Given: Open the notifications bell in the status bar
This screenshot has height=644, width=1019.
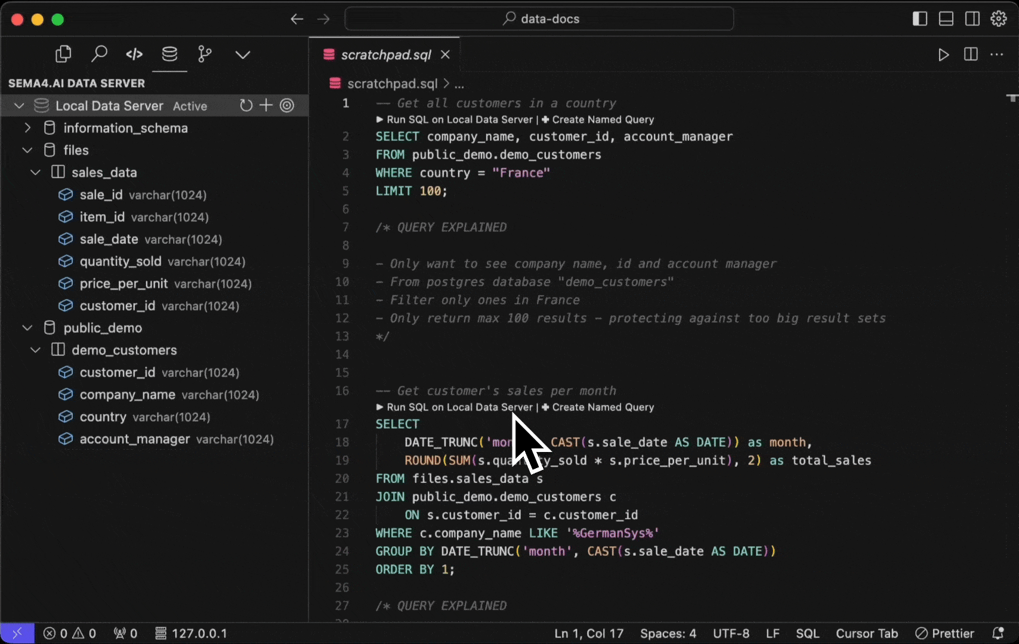Looking at the screenshot, I should click(999, 633).
